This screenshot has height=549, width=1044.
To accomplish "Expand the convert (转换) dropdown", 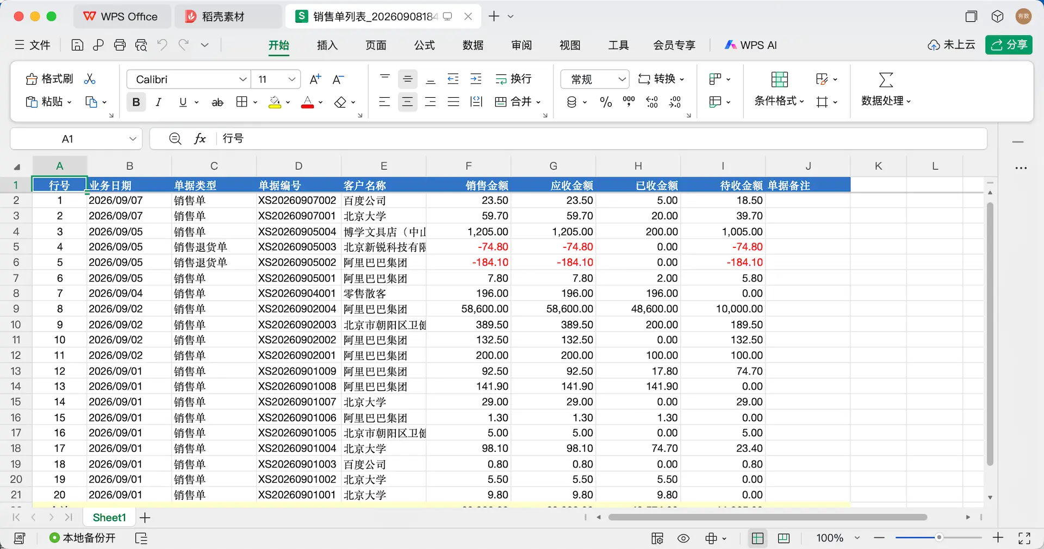I will coord(682,79).
